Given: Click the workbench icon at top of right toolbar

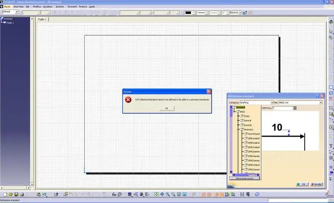Looking at the screenshot, I should 331,22.
